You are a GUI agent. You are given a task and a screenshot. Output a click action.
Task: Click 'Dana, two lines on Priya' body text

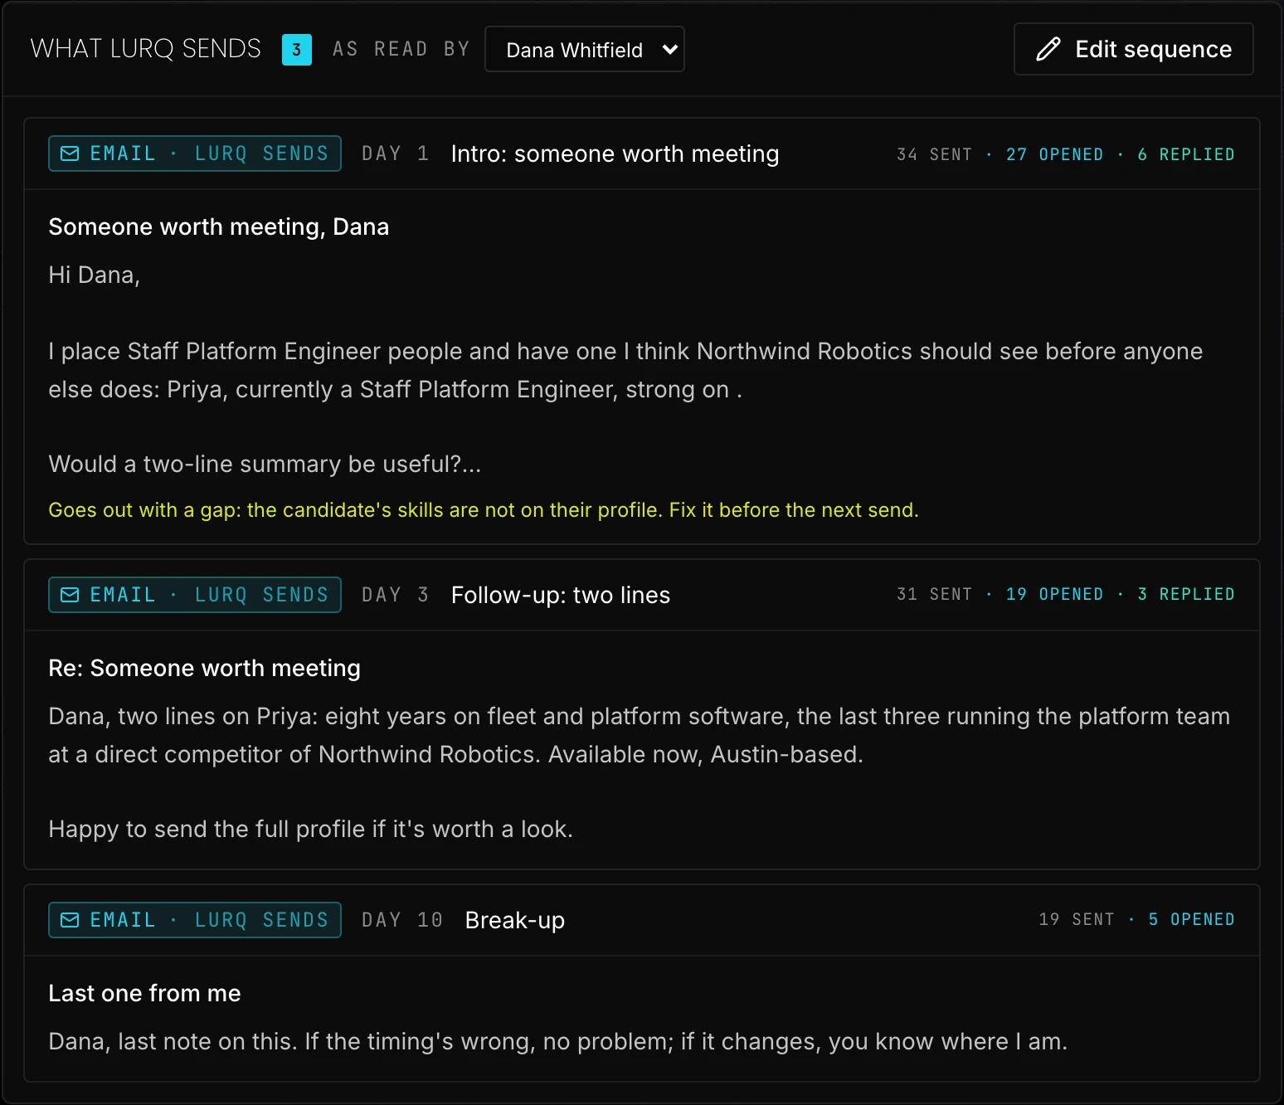click(640, 735)
